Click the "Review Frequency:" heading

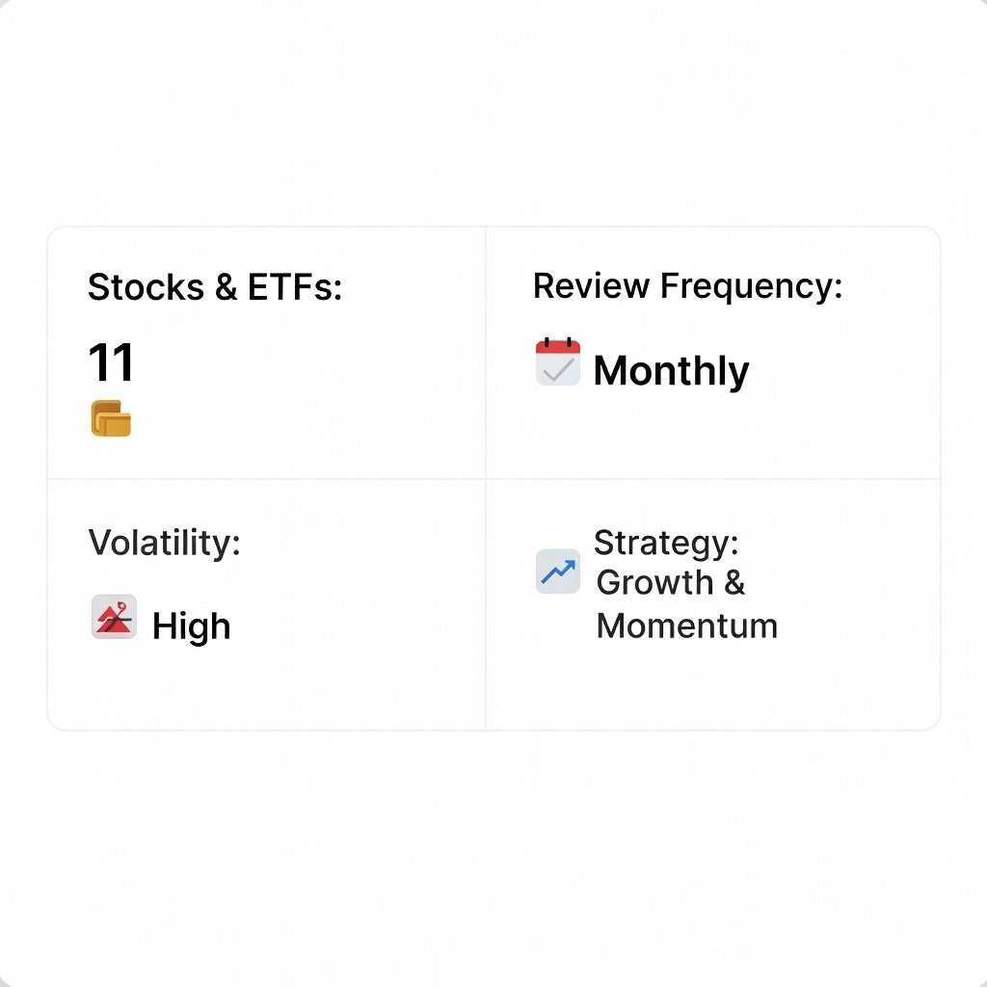point(687,286)
